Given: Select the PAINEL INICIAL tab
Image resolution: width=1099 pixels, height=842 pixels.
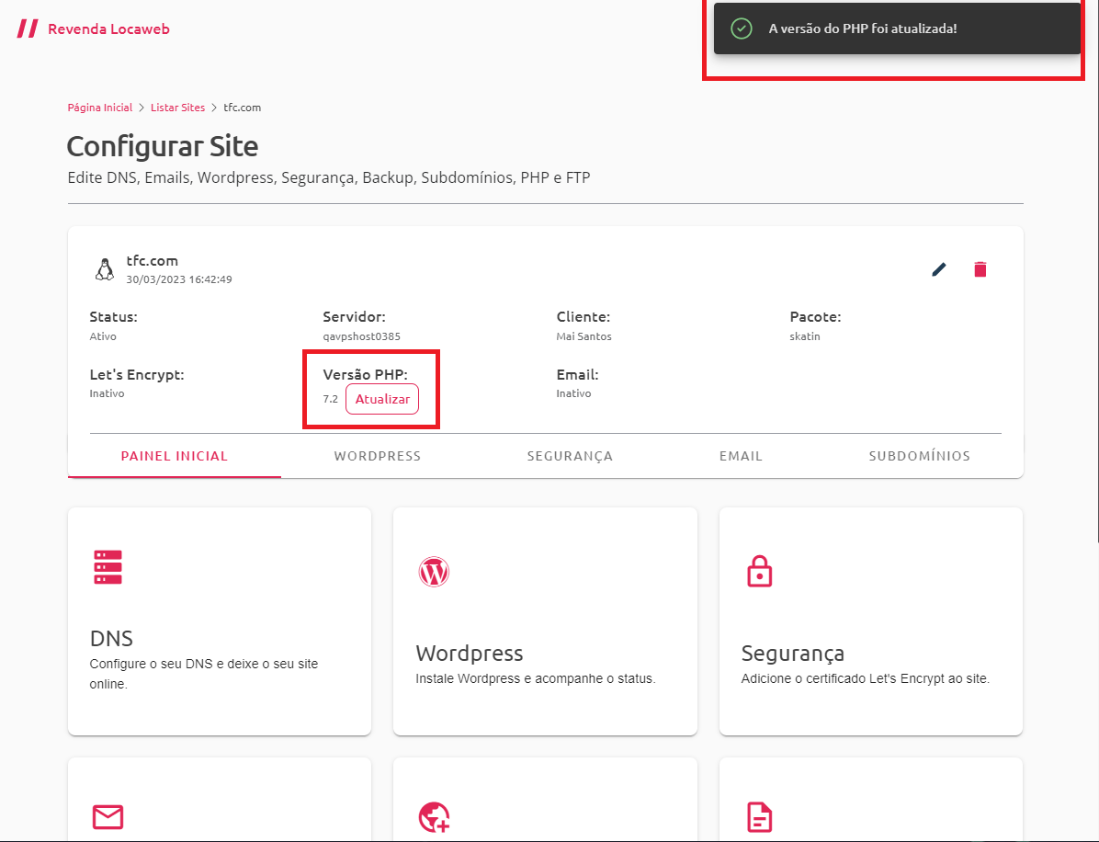Looking at the screenshot, I should (175, 456).
